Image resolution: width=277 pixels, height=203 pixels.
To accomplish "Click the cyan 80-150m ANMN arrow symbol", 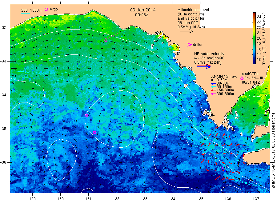I will [x=213, y=87].
